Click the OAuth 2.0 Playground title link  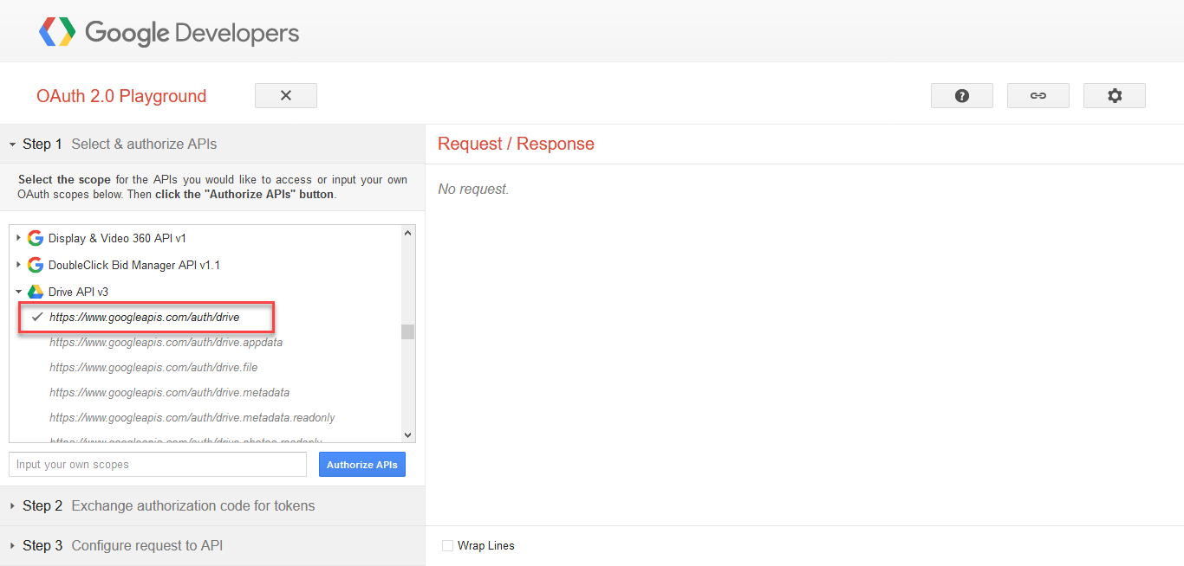click(x=121, y=96)
